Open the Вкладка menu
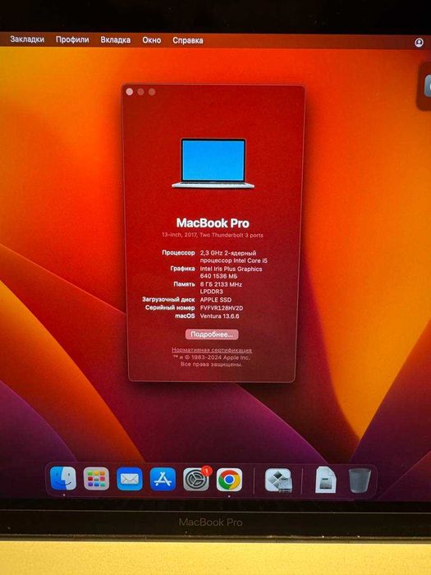431x575 pixels. tap(116, 40)
